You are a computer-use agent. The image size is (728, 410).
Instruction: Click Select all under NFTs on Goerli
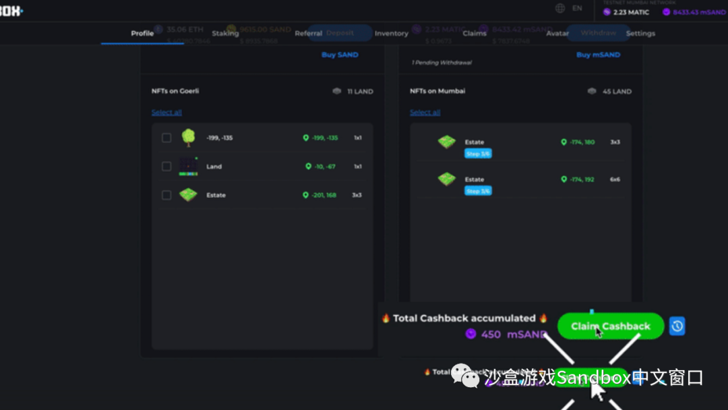click(x=166, y=113)
